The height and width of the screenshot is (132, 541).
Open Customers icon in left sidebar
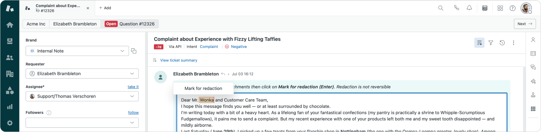pos(10,58)
